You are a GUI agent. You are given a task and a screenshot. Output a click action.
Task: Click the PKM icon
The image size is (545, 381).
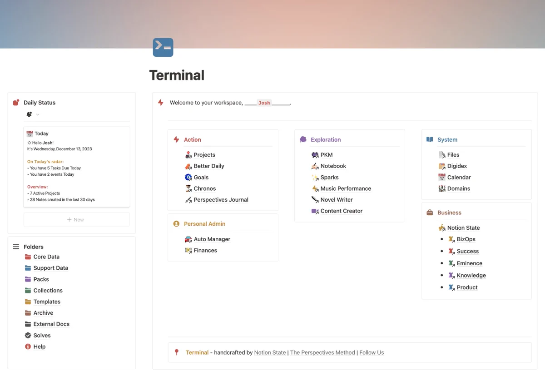(315, 155)
